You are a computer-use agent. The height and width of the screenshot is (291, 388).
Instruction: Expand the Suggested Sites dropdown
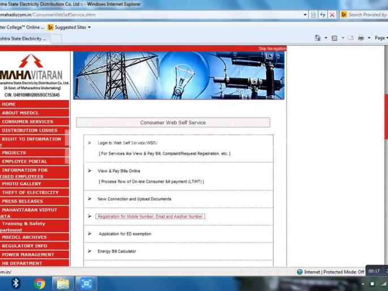click(x=89, y=27)
